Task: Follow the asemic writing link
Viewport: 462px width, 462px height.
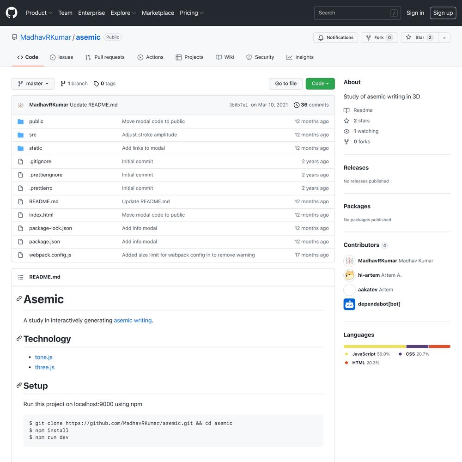Action: (x=133, y=320)
